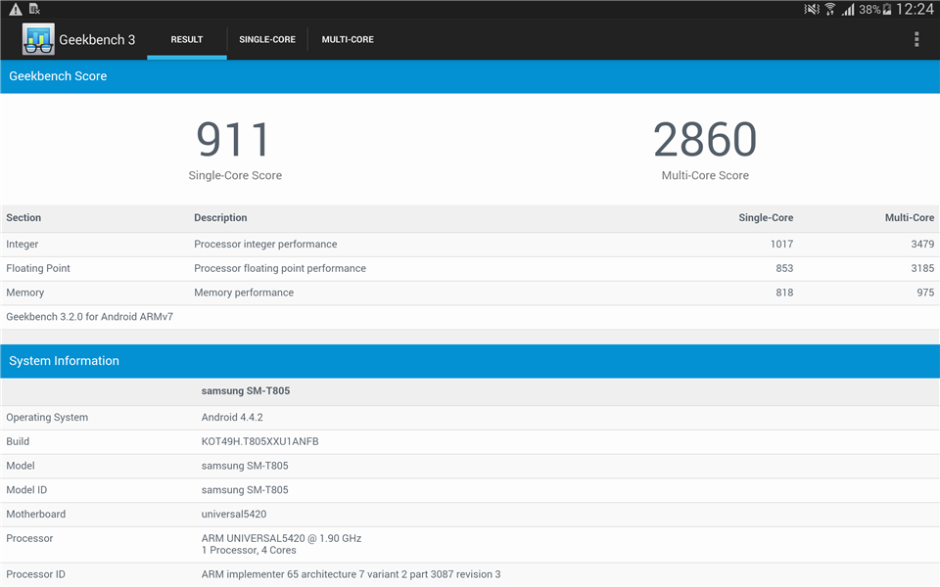Viewport: 940px width, 587px height.
Task: Tap samsung SM-T805 in the Model row
Action: pos(245,466)
